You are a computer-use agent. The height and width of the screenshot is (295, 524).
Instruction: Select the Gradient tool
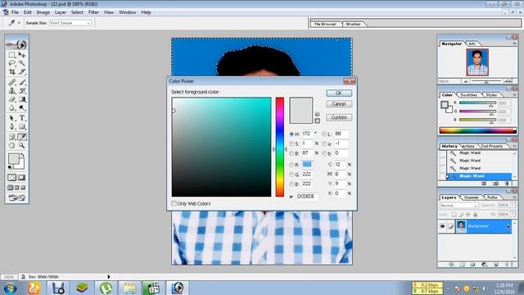coord(22,99)
